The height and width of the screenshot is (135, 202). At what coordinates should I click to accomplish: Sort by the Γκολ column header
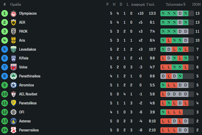tap(150, 5)
